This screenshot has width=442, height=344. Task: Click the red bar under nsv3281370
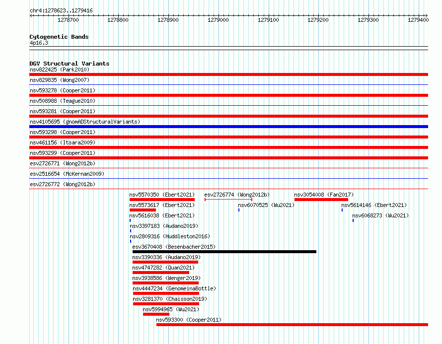click(x=166, y=304)
